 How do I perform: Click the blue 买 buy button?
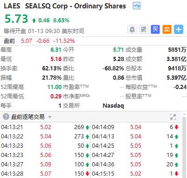[x=155, y=29]
